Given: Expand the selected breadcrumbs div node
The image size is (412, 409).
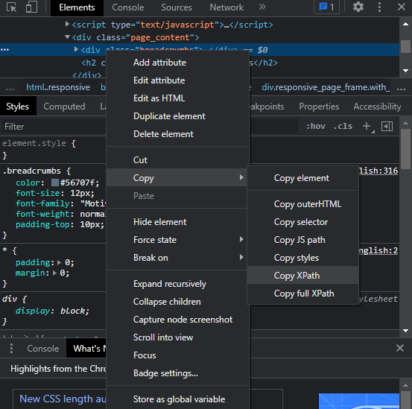Looking at the screenshot, I should (76, 49).
